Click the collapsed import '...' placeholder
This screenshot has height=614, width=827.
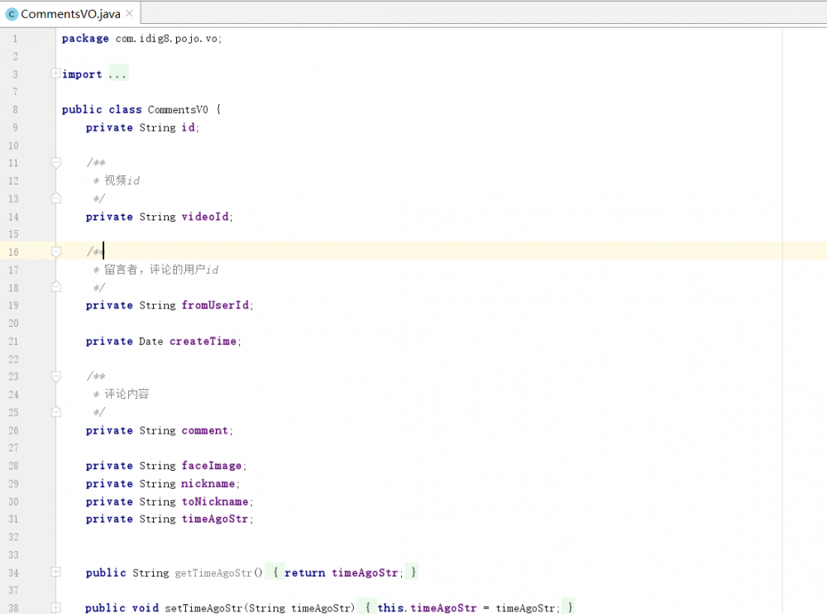click(117, 74)
